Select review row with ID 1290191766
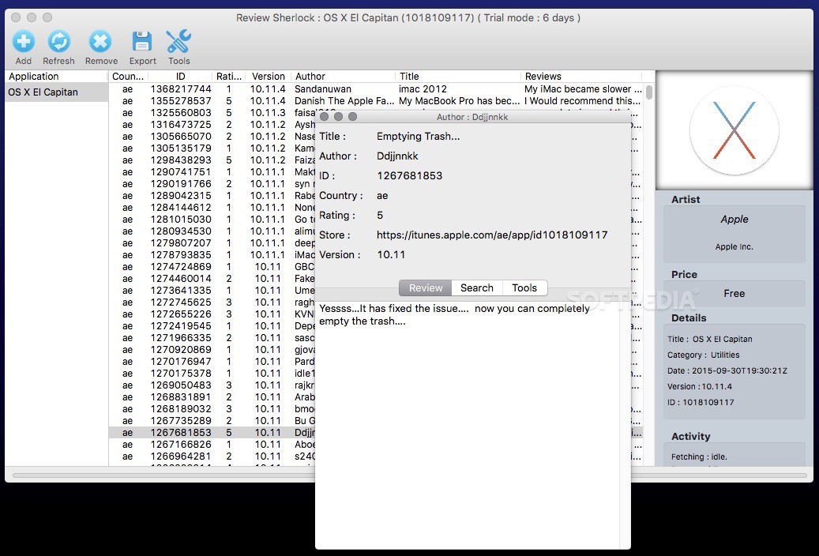This screenshot has width=819, height=556. tap(212, 184)
